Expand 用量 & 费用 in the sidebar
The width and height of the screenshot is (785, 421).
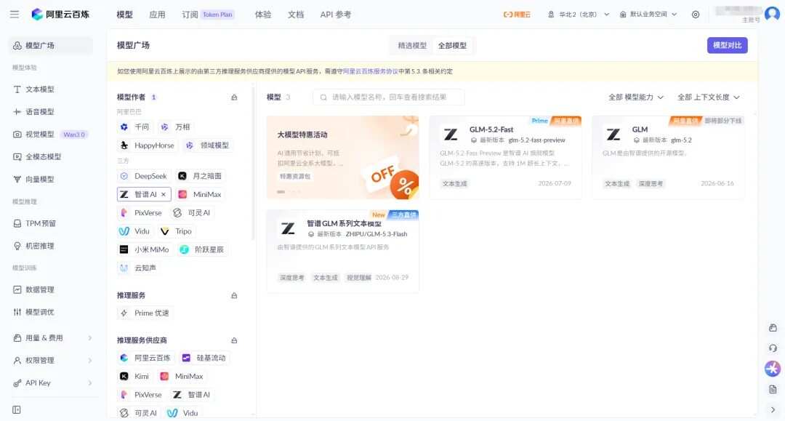point(52,338)
